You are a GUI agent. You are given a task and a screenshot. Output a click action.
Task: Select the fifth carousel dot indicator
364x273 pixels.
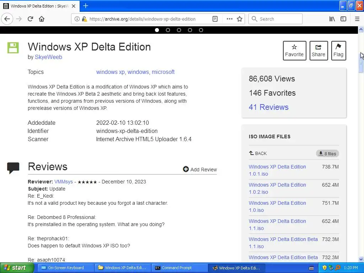click(x=201, y=30)
